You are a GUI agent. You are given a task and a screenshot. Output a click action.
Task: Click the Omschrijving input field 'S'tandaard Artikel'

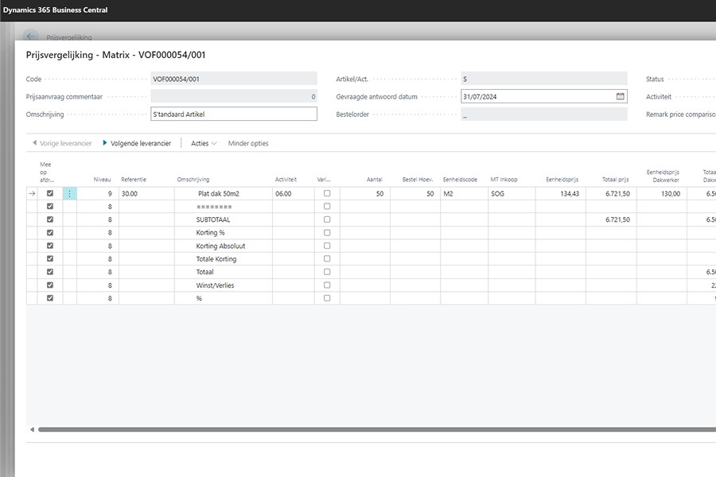point(233,114)
